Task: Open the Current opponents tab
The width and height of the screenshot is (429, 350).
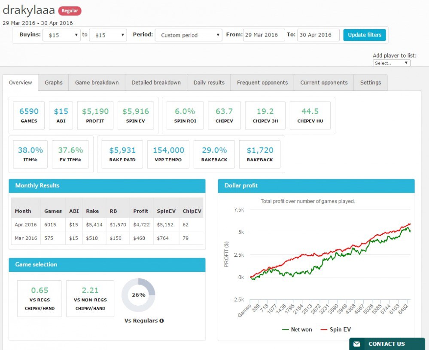Action: coord(324,83)
